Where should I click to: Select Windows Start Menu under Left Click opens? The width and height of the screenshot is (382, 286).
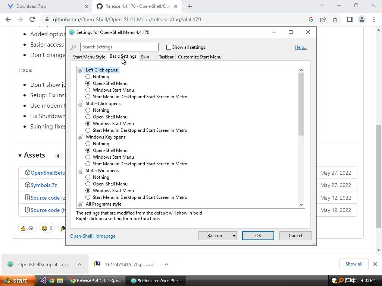[x=88, y=90]
